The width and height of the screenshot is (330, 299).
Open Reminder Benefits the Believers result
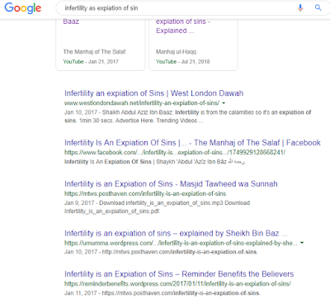179,274
